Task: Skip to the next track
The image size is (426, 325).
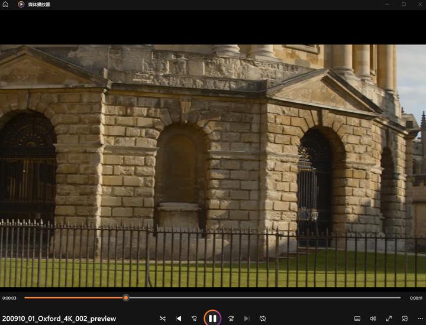Action: point(247,318)
